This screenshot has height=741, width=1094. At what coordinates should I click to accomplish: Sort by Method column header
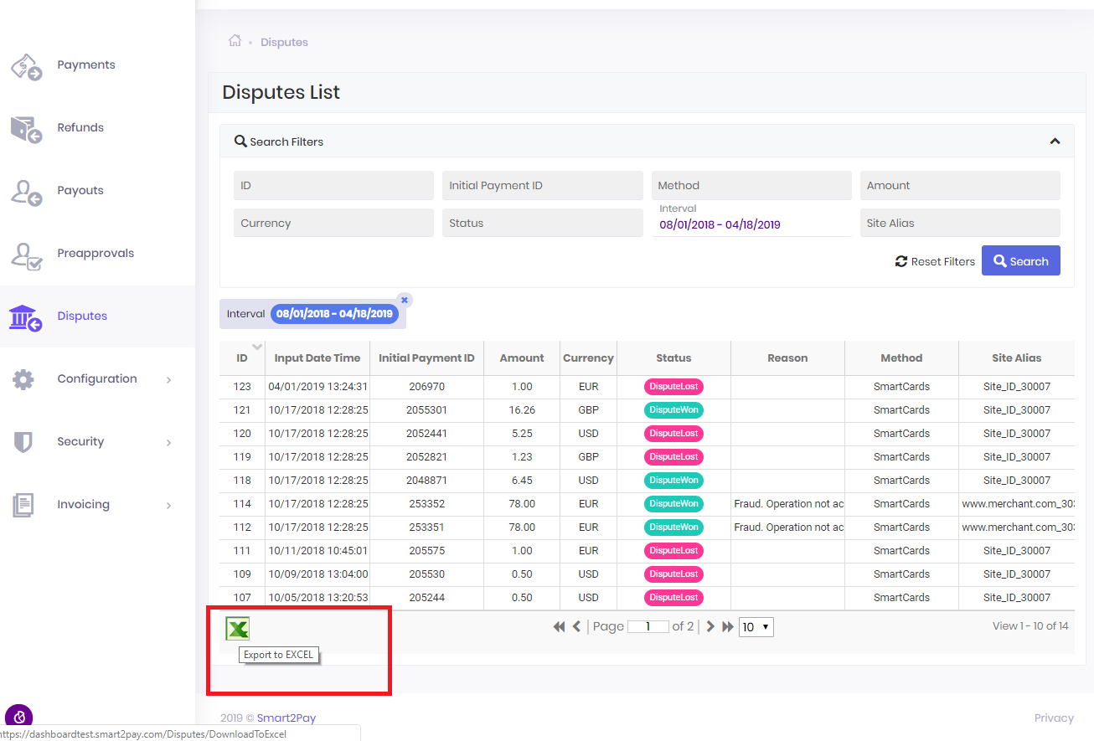901,358
